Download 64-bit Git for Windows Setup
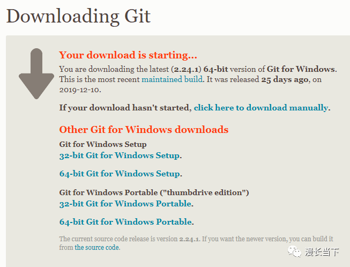350x267 pixels. 120,174
